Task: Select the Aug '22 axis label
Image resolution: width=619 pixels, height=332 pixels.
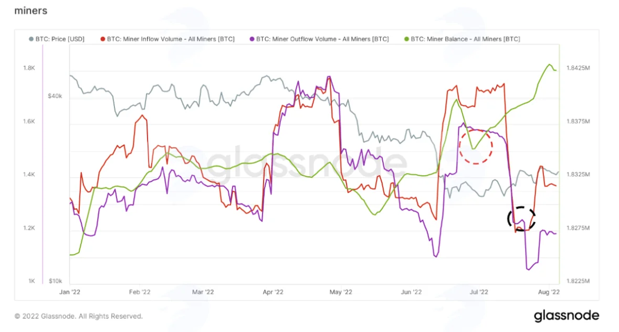Action: [549, 292]
